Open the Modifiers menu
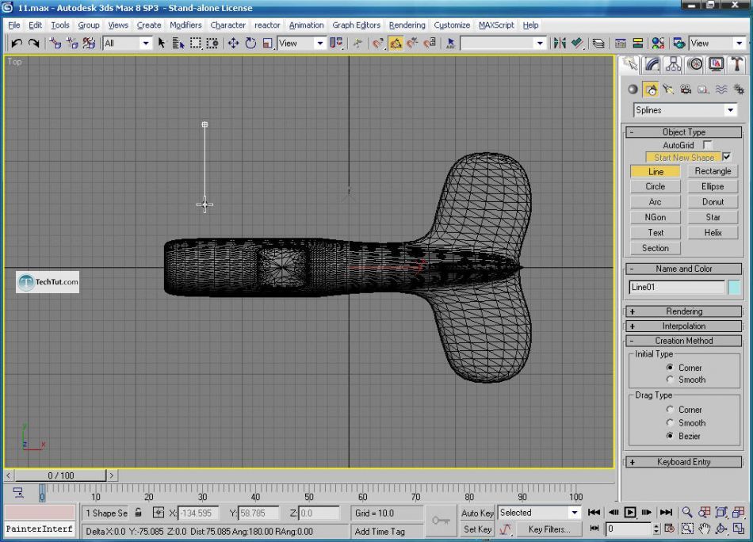 pyautogui.click(x=185, y=25)
